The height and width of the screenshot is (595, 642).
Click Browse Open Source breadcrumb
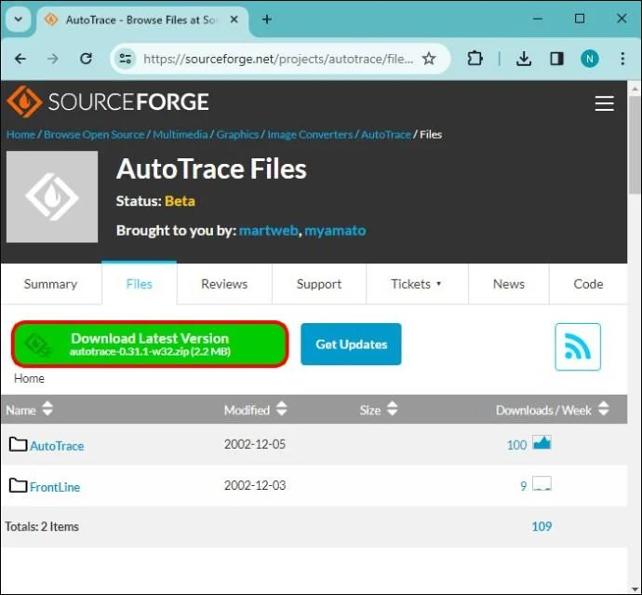(x=94, y=134)
